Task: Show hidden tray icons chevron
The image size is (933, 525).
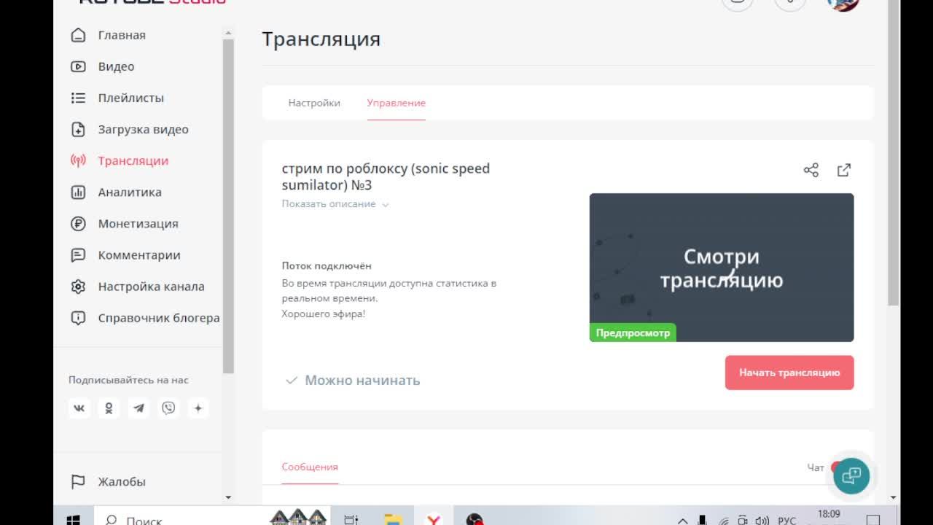Action: coord(683,521)
